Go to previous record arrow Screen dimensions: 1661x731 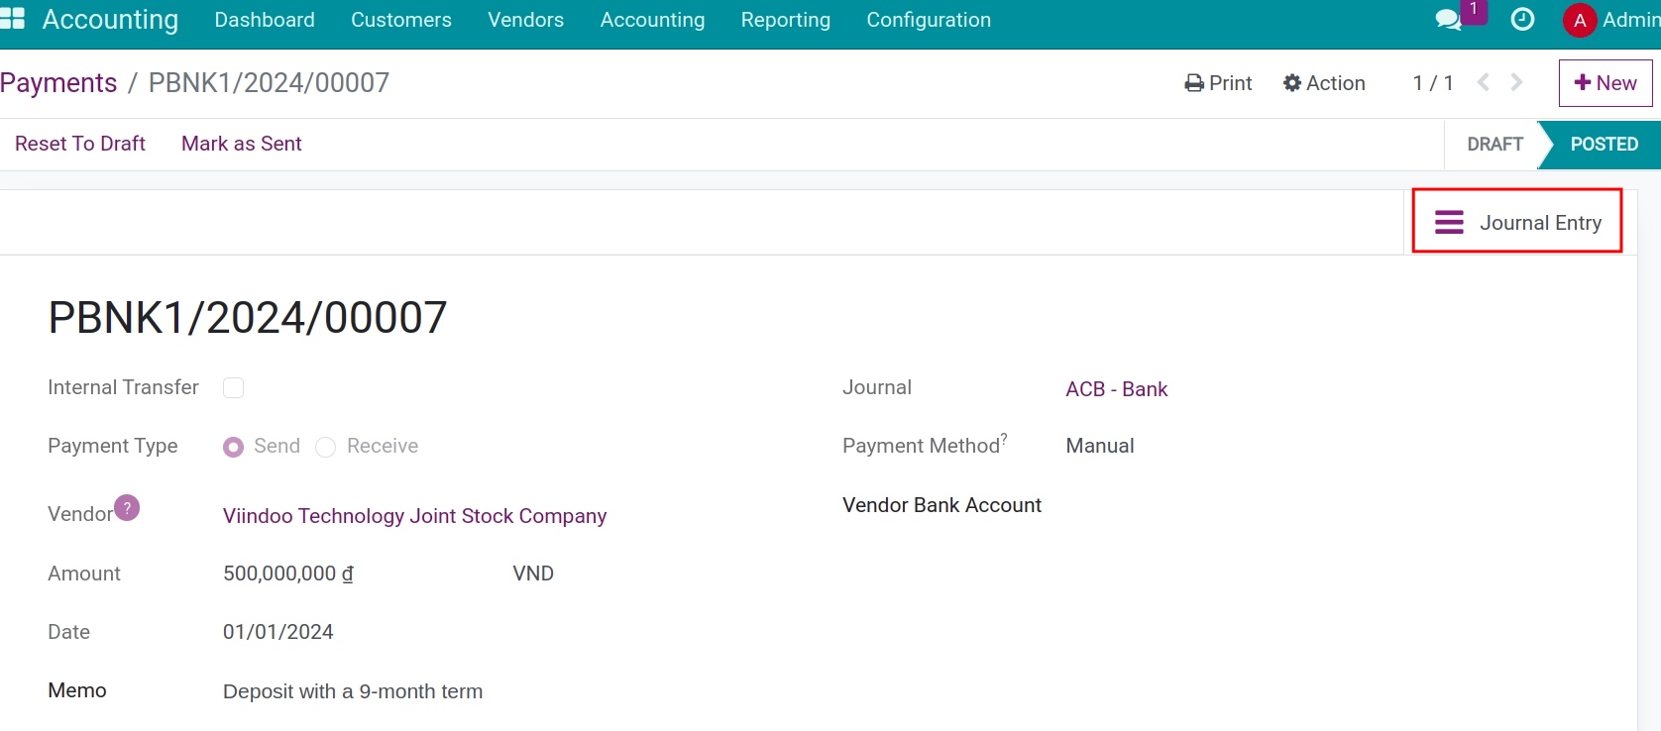(1484, 82)
